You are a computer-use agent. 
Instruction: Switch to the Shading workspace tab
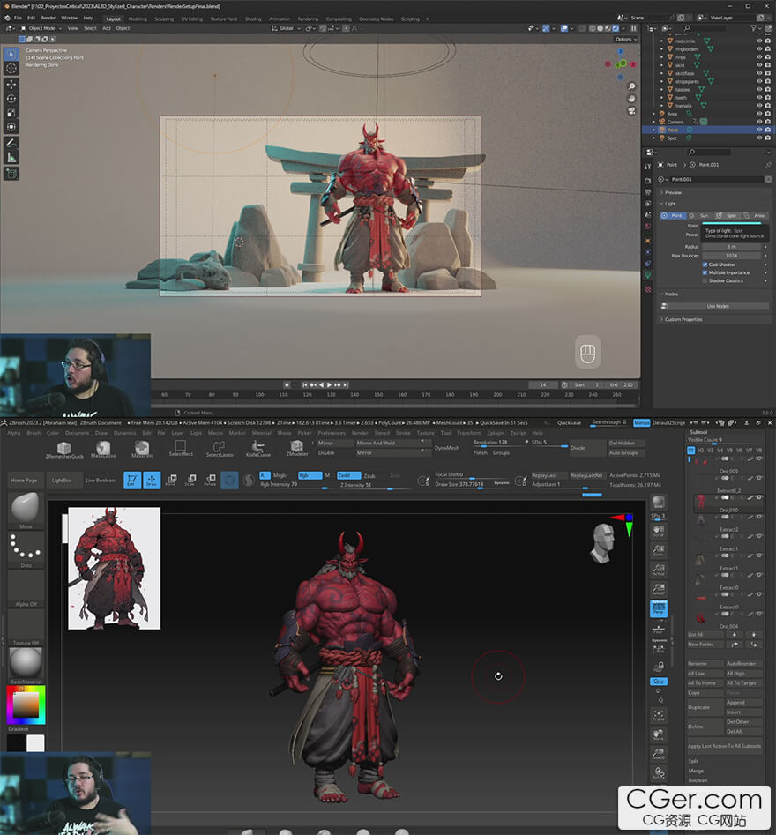coord(253,19)
